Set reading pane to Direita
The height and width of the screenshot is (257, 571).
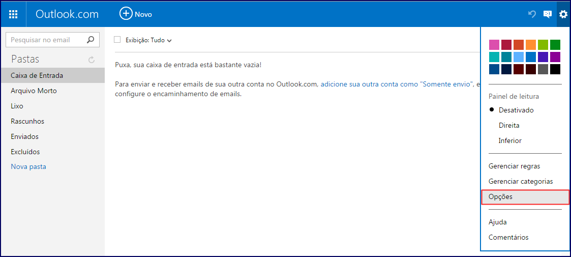[509, 125]
